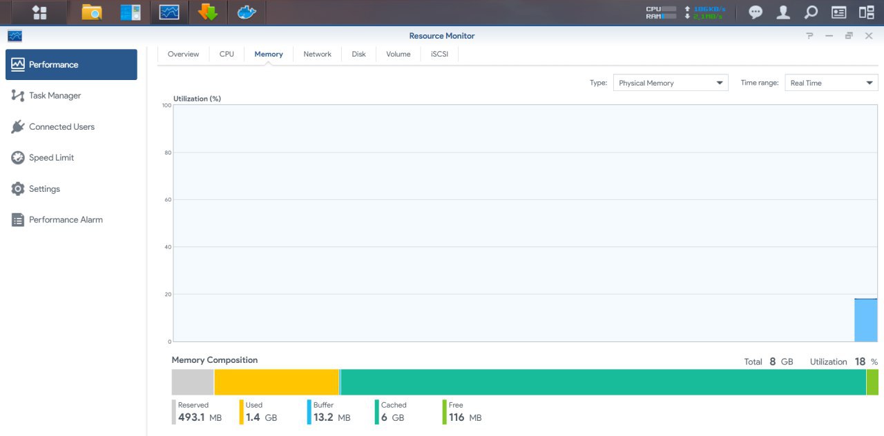Switch to the iSCSI tab

point(439,54)
